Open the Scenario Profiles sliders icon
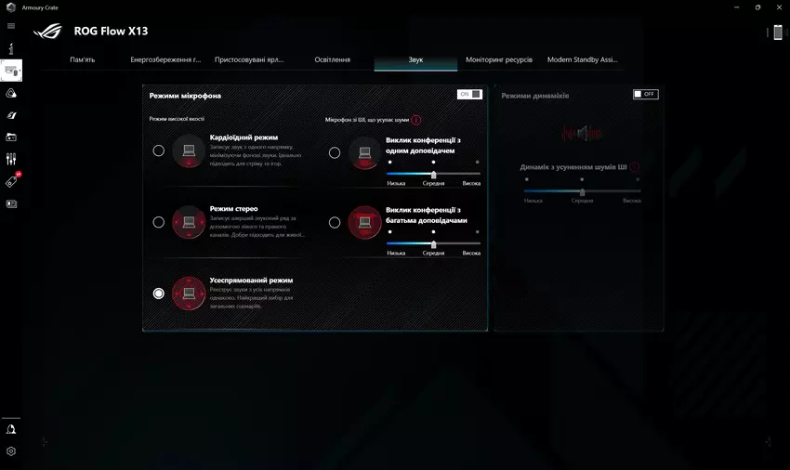The height and width of the screenshot is (470, 790). [11, 159]
